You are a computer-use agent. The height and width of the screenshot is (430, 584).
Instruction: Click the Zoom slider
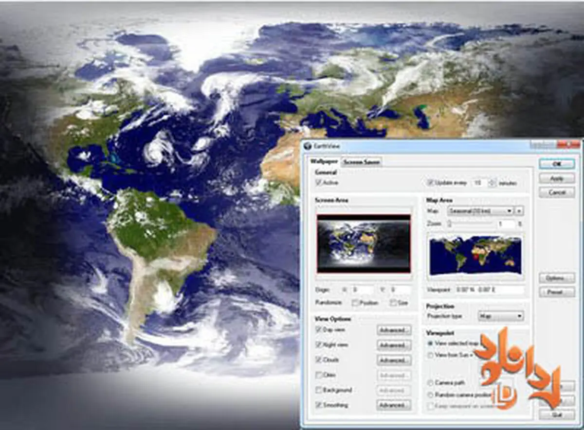coord(471,224)
